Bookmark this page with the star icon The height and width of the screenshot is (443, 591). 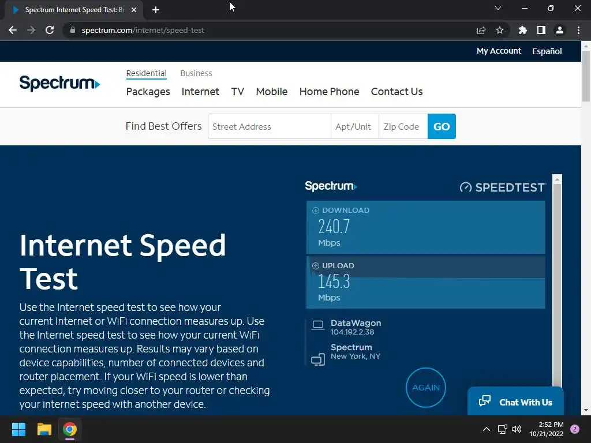(500, 30)
